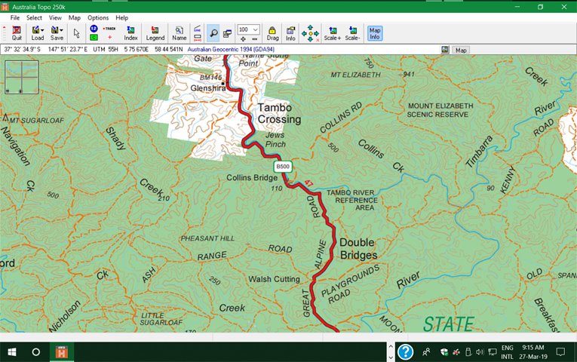Viewport: 577px width, 362px height.
Task: Open the Action Center notifications icon
Action: pos(560,352)
